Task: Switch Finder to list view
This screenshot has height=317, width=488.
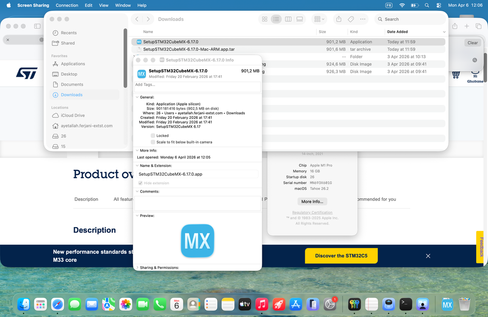Action: (276, 19)
